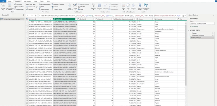Cancel formula with the X icon
The image size is (217, 106).
pos(28,16)
